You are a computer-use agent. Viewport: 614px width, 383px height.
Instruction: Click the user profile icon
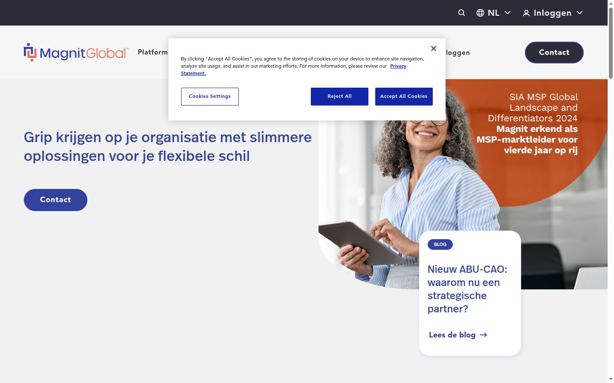tap(527, 13)
